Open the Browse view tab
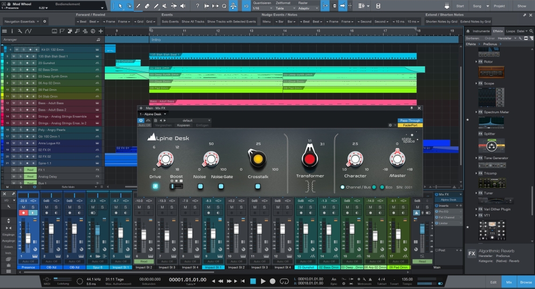The image size is (535, 289). click(x=526, y=282)
